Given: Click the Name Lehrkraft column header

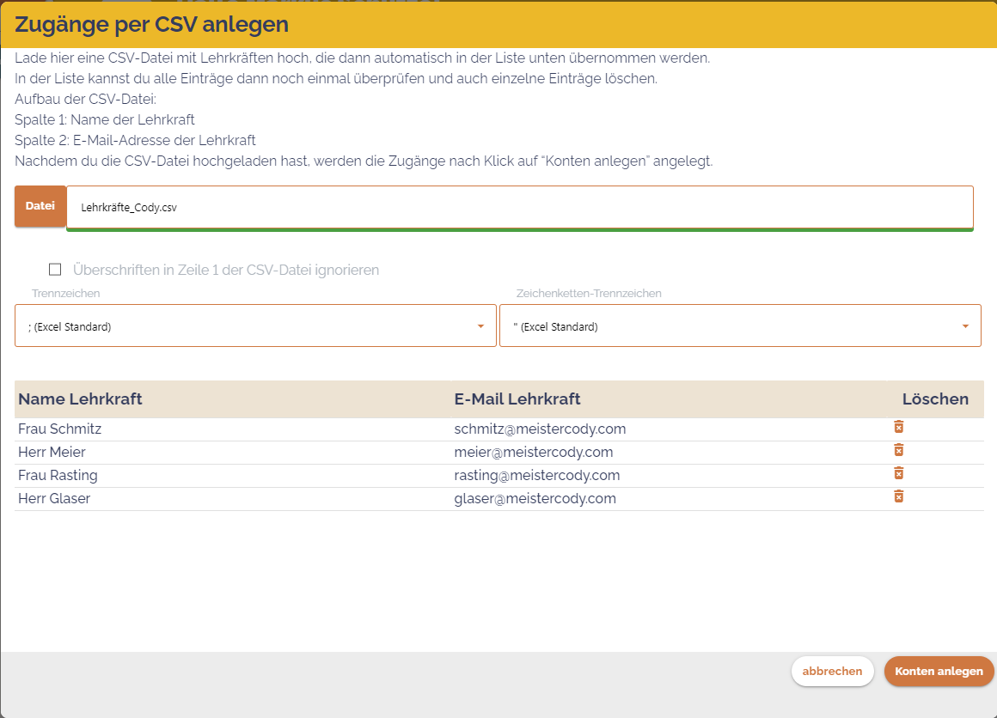Looking at the screenshot, I should (80, 399).
